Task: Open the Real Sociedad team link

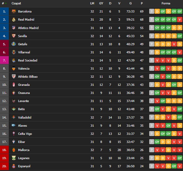Action: [x=28, y=60]
